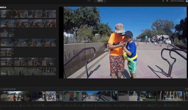Click the audio waveform strip below the timeline
This screenshot has height=110, width=188.
click(x=94, y=106)
